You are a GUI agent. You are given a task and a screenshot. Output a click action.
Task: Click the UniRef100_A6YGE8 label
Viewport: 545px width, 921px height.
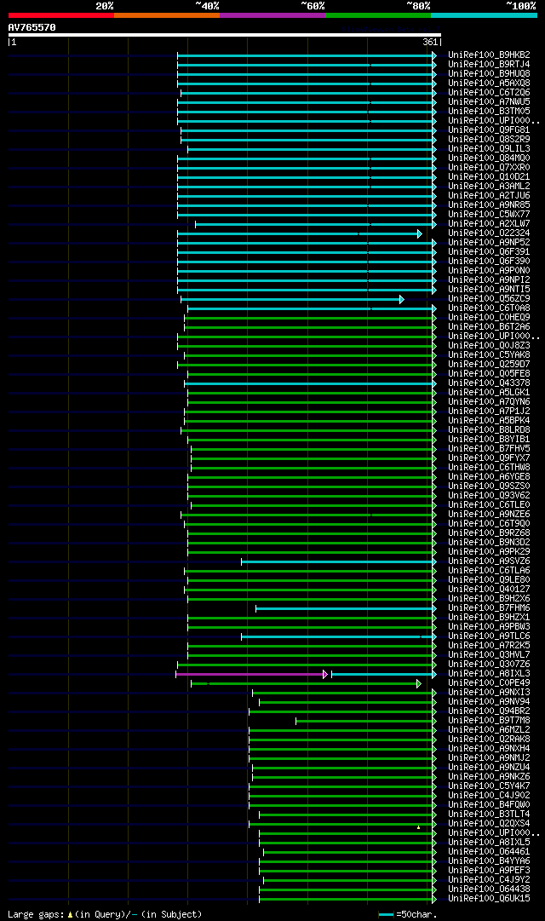point(489,477)
